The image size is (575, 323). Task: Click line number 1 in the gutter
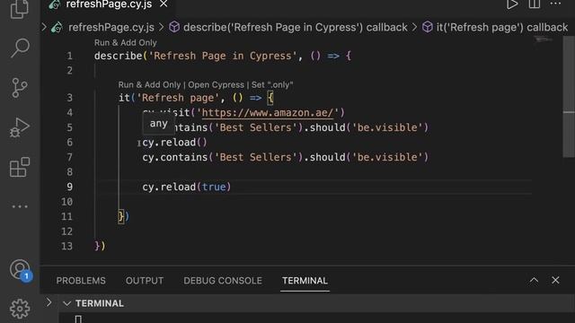click(x=70, y=56)
